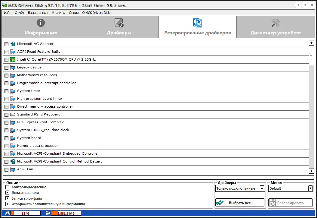Image resolution: width=317 pixels, height=218 pixels.
Task: Click the Motherboard resources device icon
Action: tap(13, 75)
